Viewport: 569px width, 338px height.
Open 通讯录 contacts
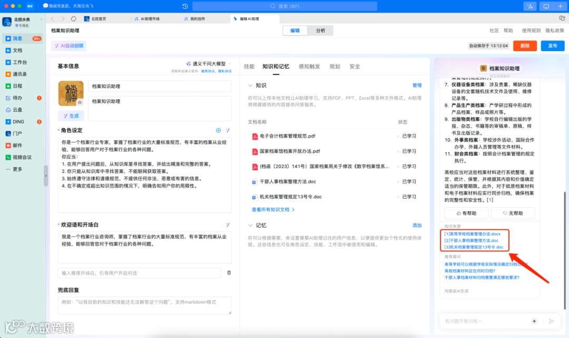tap(17, 74)
